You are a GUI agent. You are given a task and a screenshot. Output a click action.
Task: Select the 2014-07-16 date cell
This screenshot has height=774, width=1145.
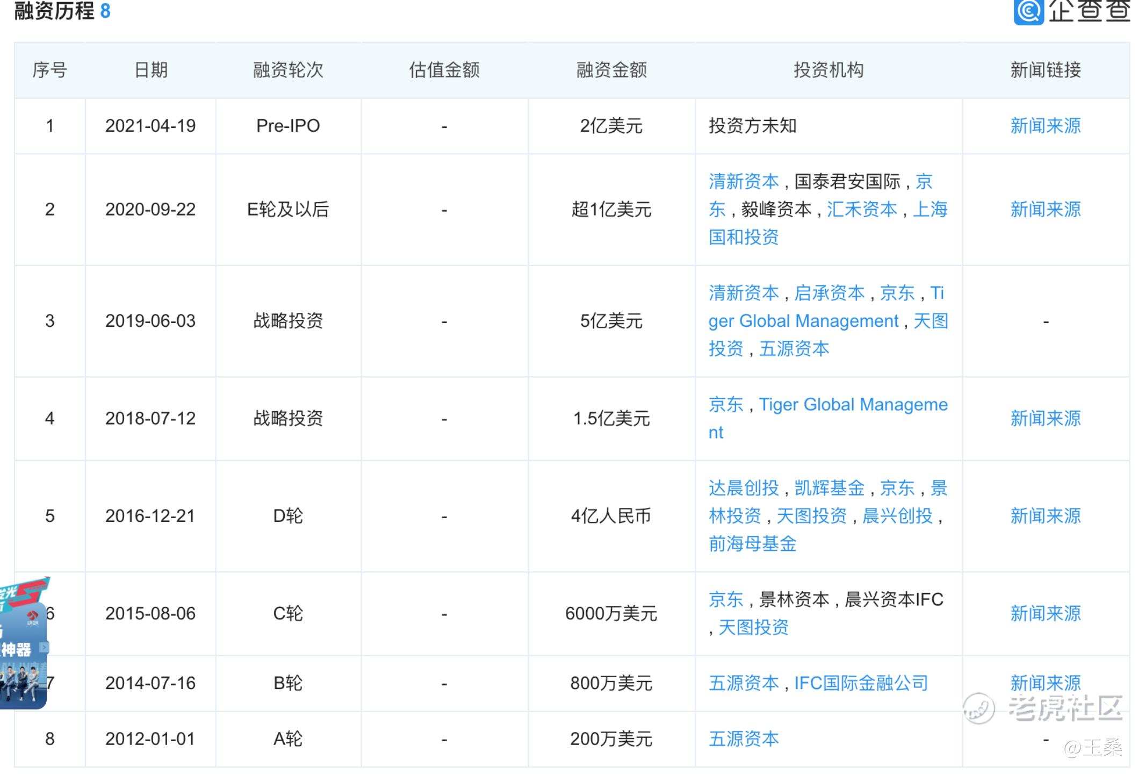click(150, 683)
